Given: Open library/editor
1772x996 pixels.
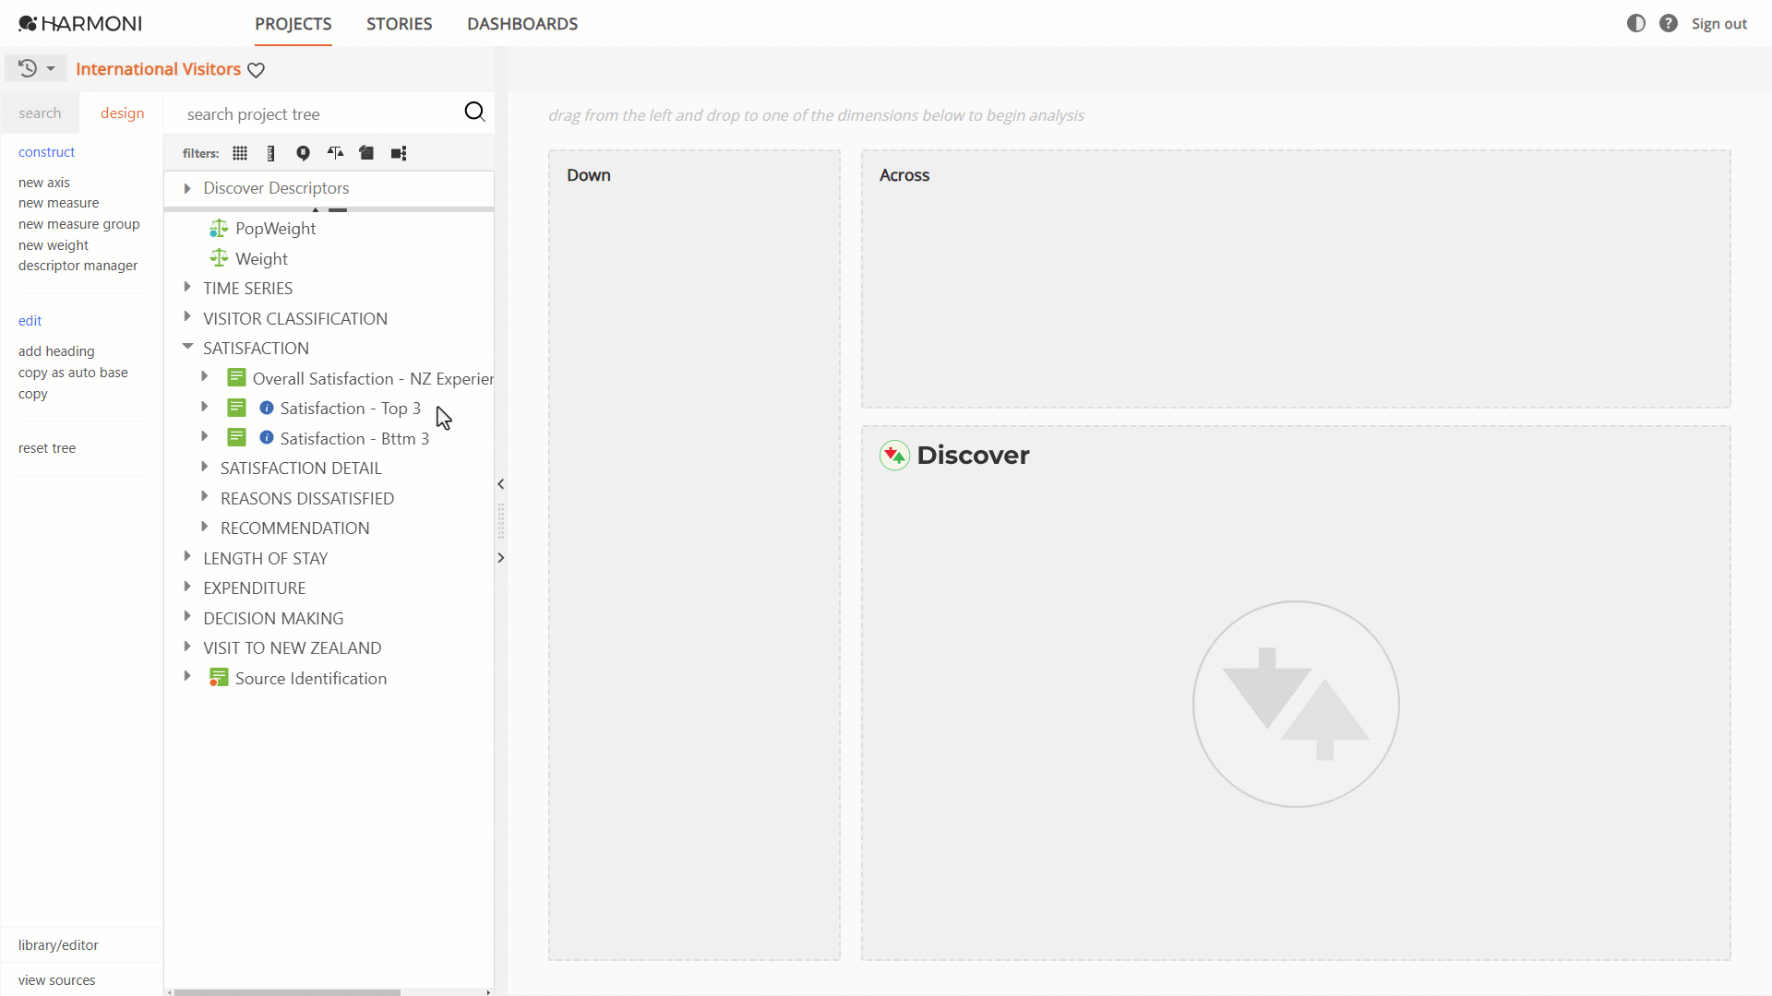Looking at the screenshot, I should click(x=58, y=945).
